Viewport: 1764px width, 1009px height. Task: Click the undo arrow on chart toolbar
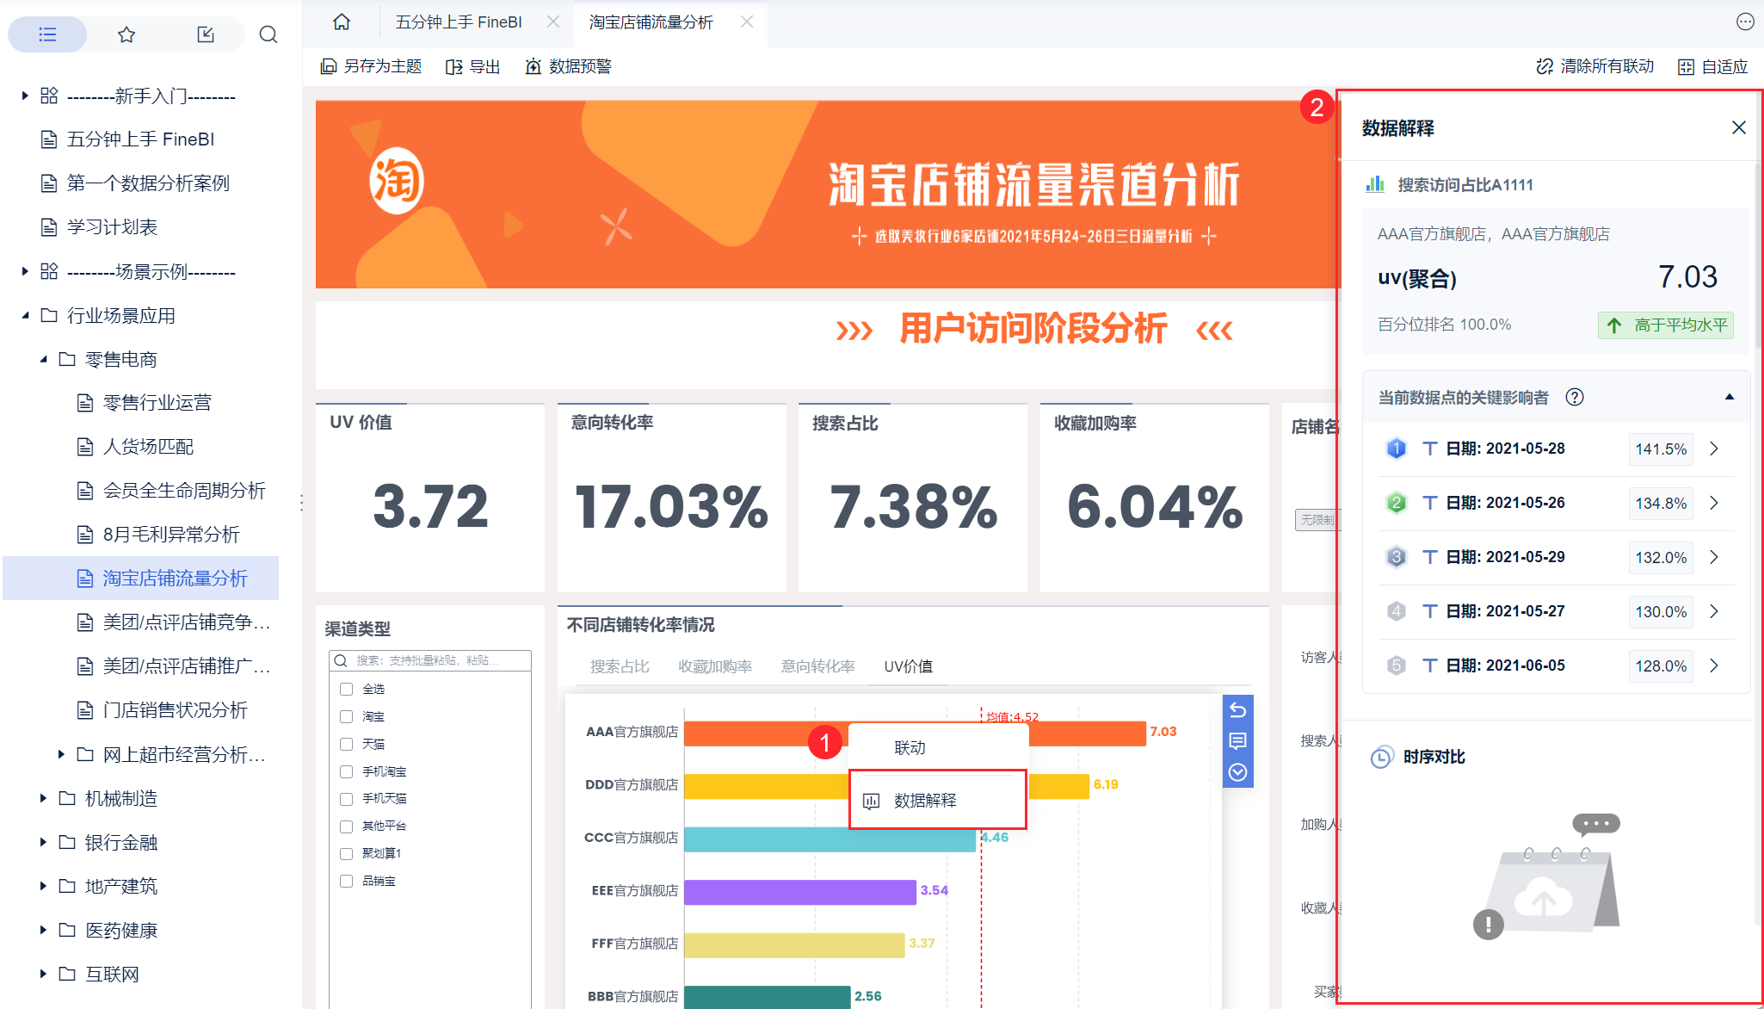click(1237, 710)
